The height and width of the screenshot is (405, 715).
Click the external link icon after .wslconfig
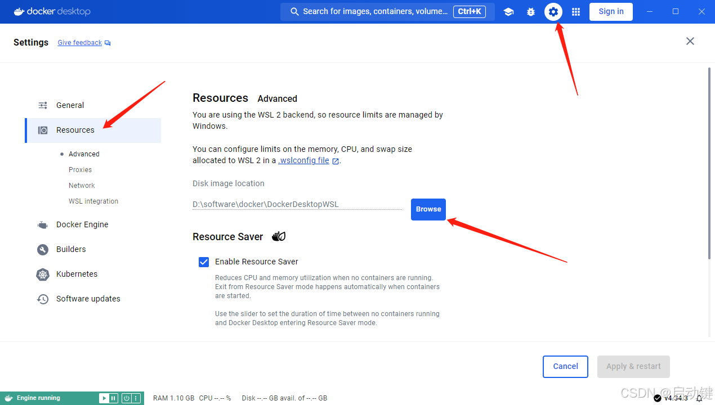pos(336,161)
